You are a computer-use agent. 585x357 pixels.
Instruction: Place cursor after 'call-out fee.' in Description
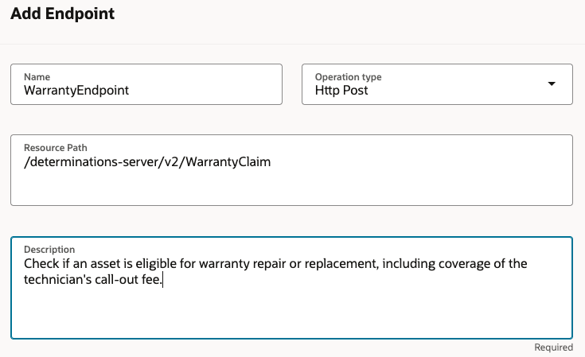(x=162, y=280)
